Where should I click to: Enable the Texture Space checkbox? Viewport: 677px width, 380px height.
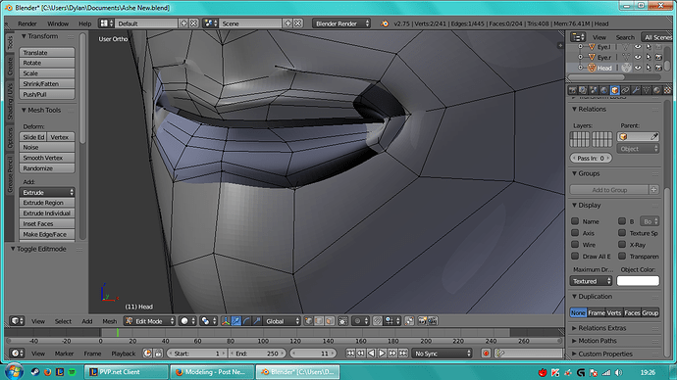(622, 233)
